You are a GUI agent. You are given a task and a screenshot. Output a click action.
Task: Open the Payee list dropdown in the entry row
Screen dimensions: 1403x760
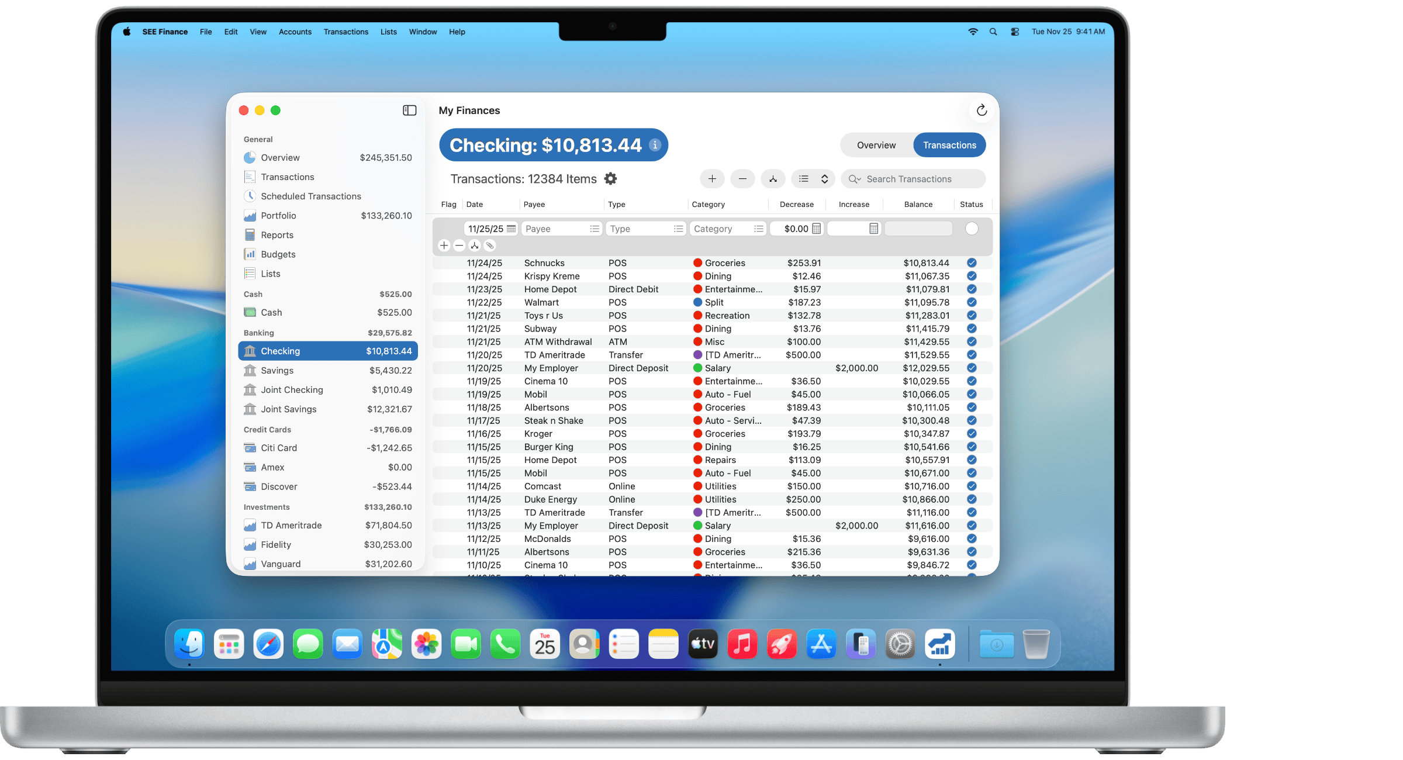click(x=595, y=229)
